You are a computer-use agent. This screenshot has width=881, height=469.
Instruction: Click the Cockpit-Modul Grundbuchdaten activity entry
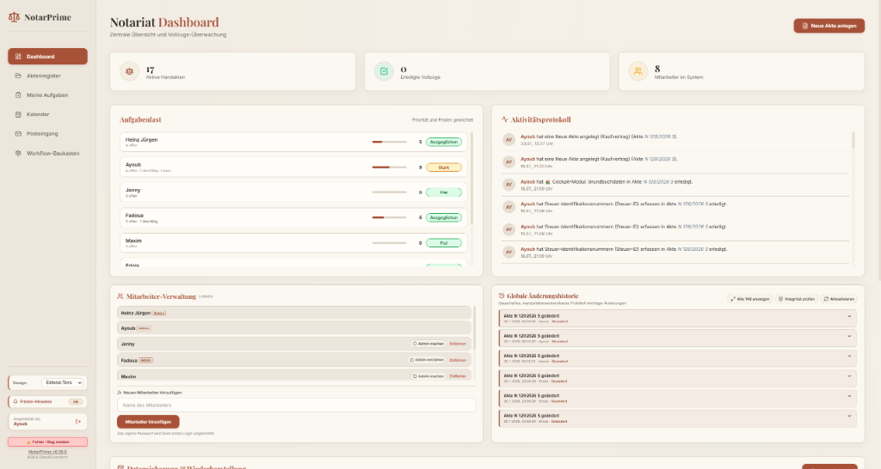675,185
